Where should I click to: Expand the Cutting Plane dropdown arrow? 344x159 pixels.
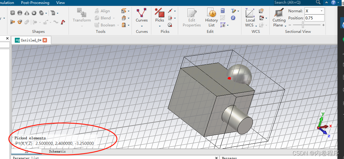[x=285, y=26]
